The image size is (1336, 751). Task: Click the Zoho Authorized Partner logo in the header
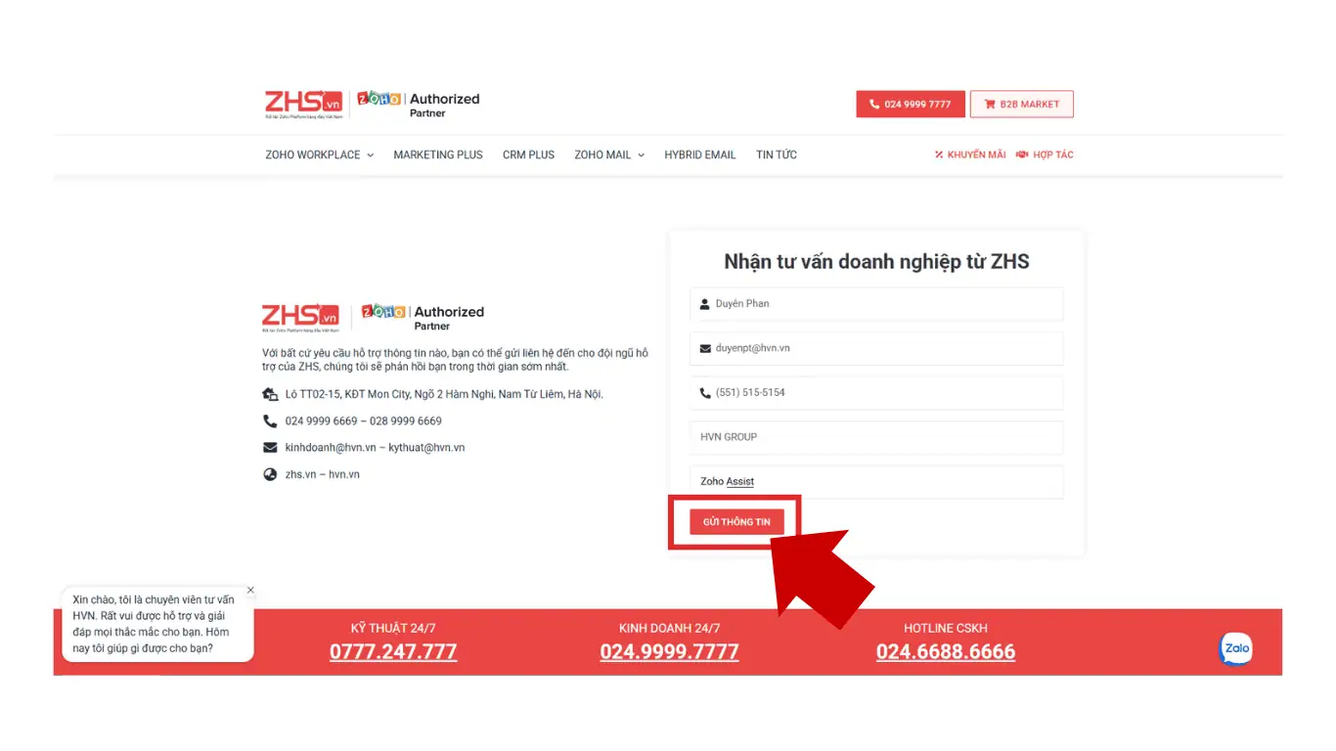tap(418, 104)
